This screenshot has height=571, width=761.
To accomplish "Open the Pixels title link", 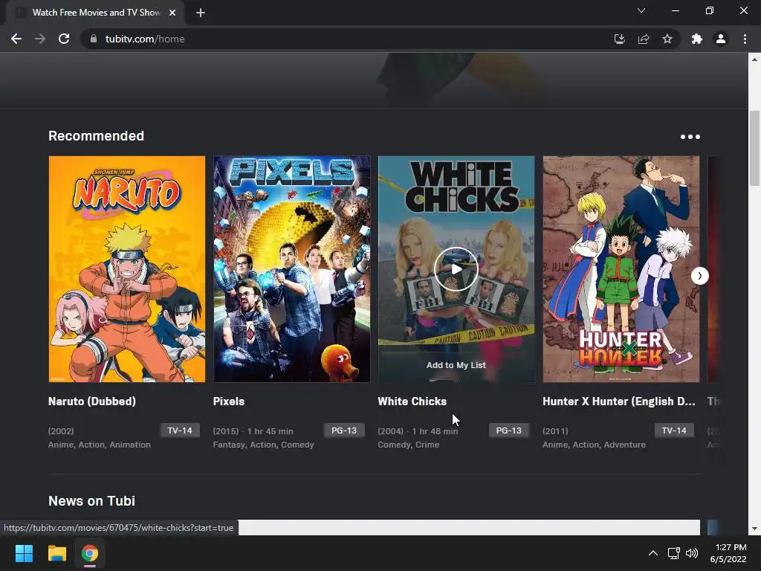I will [229, 401].
